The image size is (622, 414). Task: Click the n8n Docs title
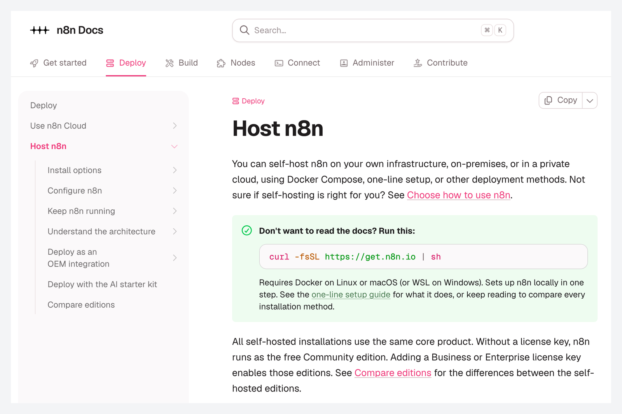coord(80,30)
